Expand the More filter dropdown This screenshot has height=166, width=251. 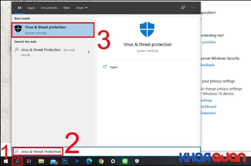pos(82,8)
